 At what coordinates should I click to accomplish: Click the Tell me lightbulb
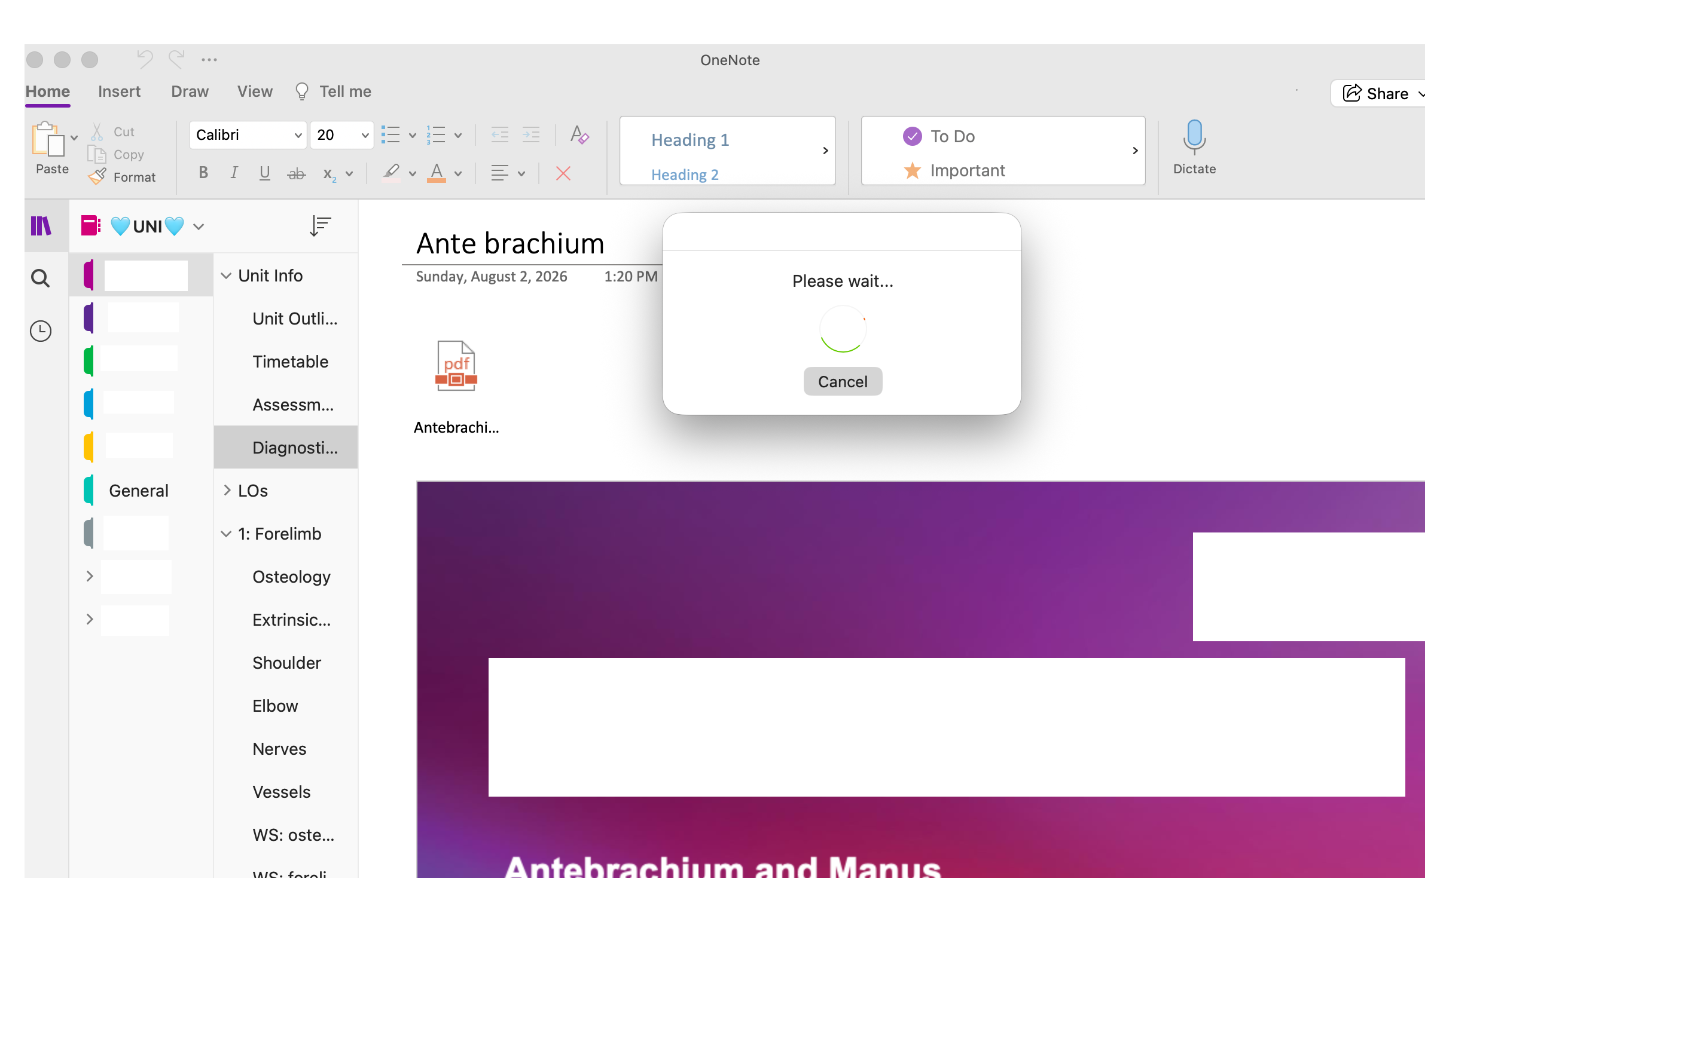pos(301,92)
